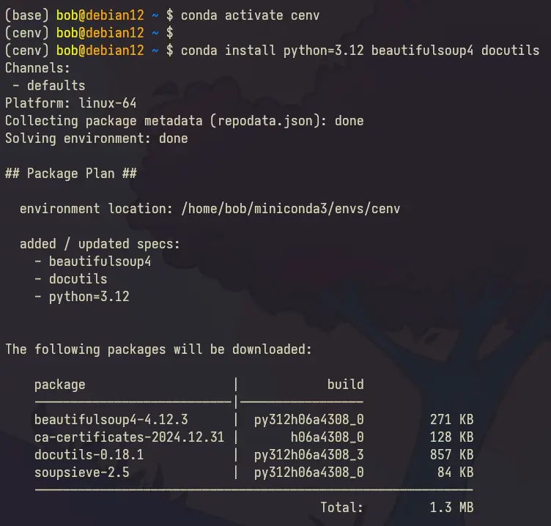The image size is (551, 526).
Task: Open the /home/bob/miniconda3/envs/cenv path
Action: 290,209
